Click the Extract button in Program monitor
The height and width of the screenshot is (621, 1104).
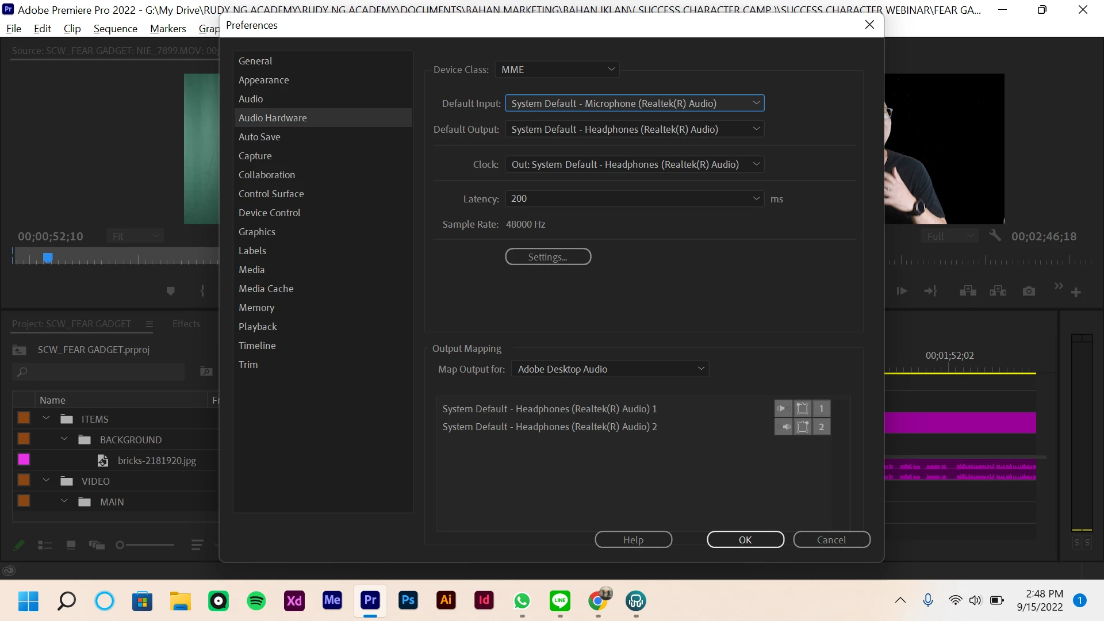click(x=998, y=292)
